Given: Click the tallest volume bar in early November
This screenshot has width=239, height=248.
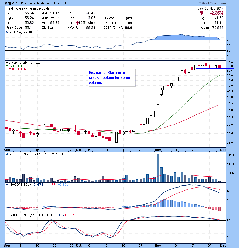Looking at the screenshot, I should pos(158,168).
